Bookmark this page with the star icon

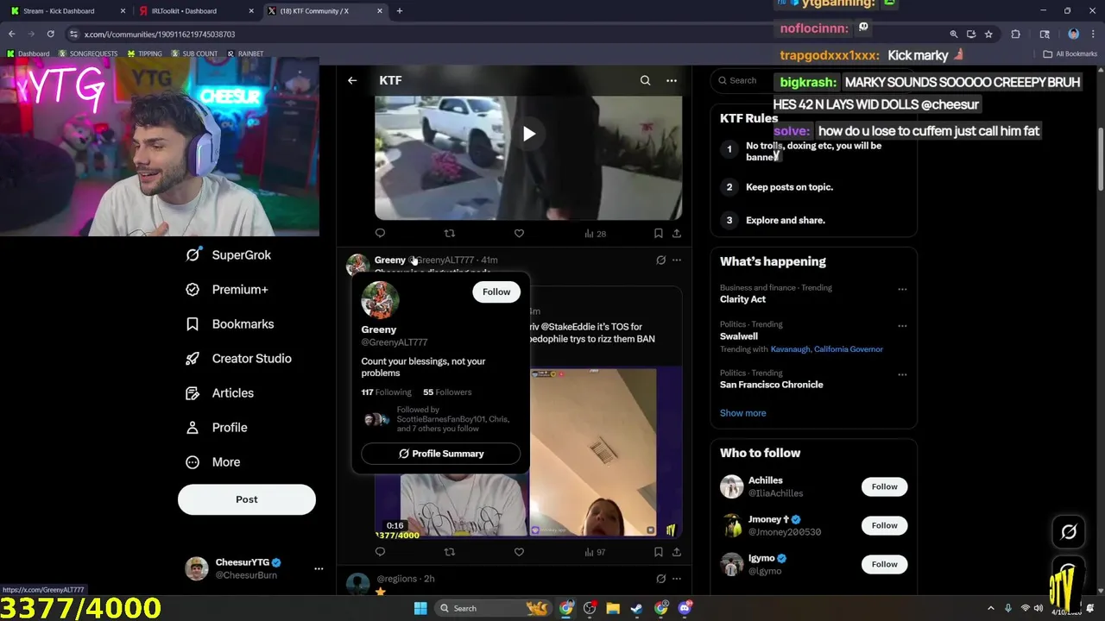coord(988,34)
